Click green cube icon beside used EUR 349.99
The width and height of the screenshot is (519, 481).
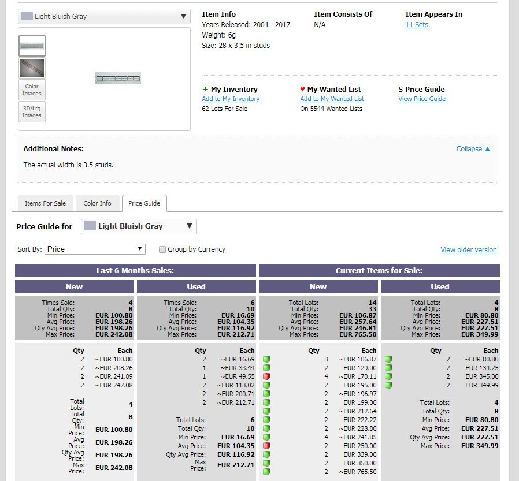coord(388,385)
